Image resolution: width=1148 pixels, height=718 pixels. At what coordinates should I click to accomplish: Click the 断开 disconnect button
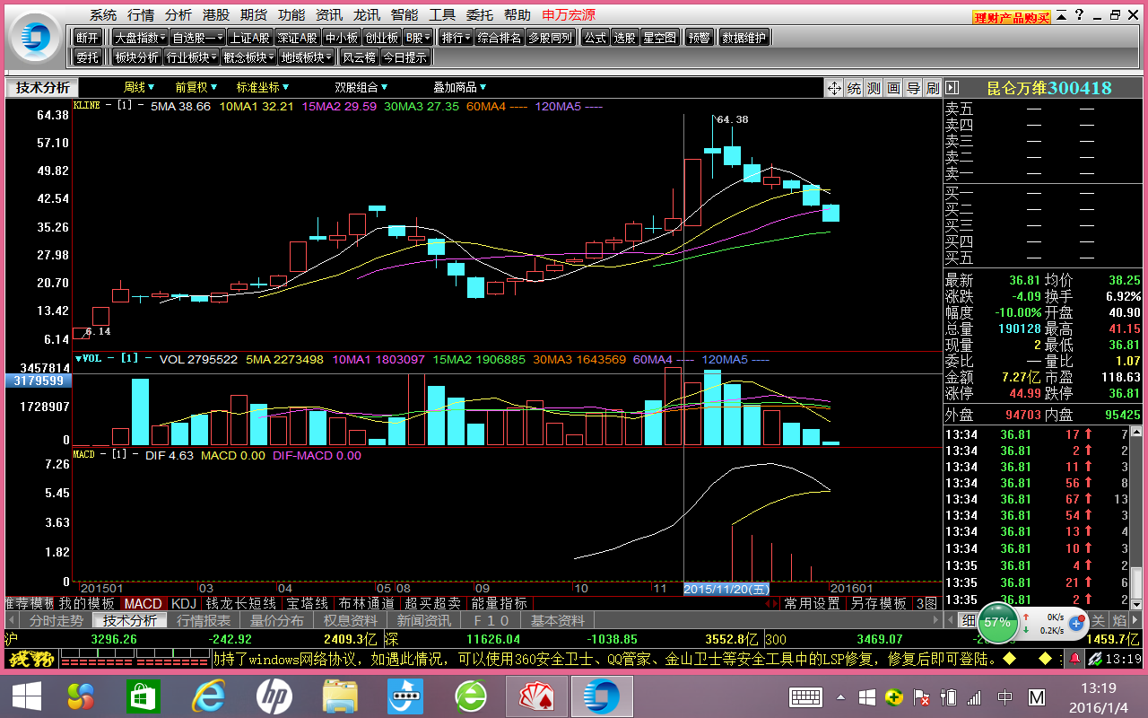click(87, 38)
